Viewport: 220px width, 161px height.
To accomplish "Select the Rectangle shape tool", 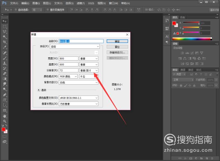I will [x=4, y=110].
